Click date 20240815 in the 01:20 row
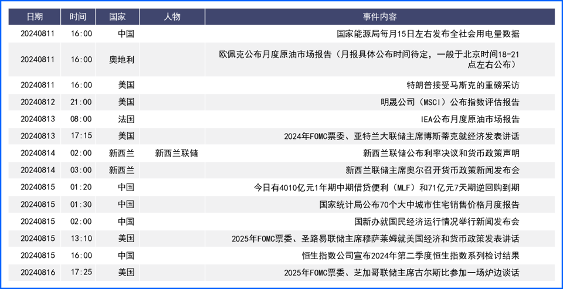 pyautogui.click(x=38, y=188)
